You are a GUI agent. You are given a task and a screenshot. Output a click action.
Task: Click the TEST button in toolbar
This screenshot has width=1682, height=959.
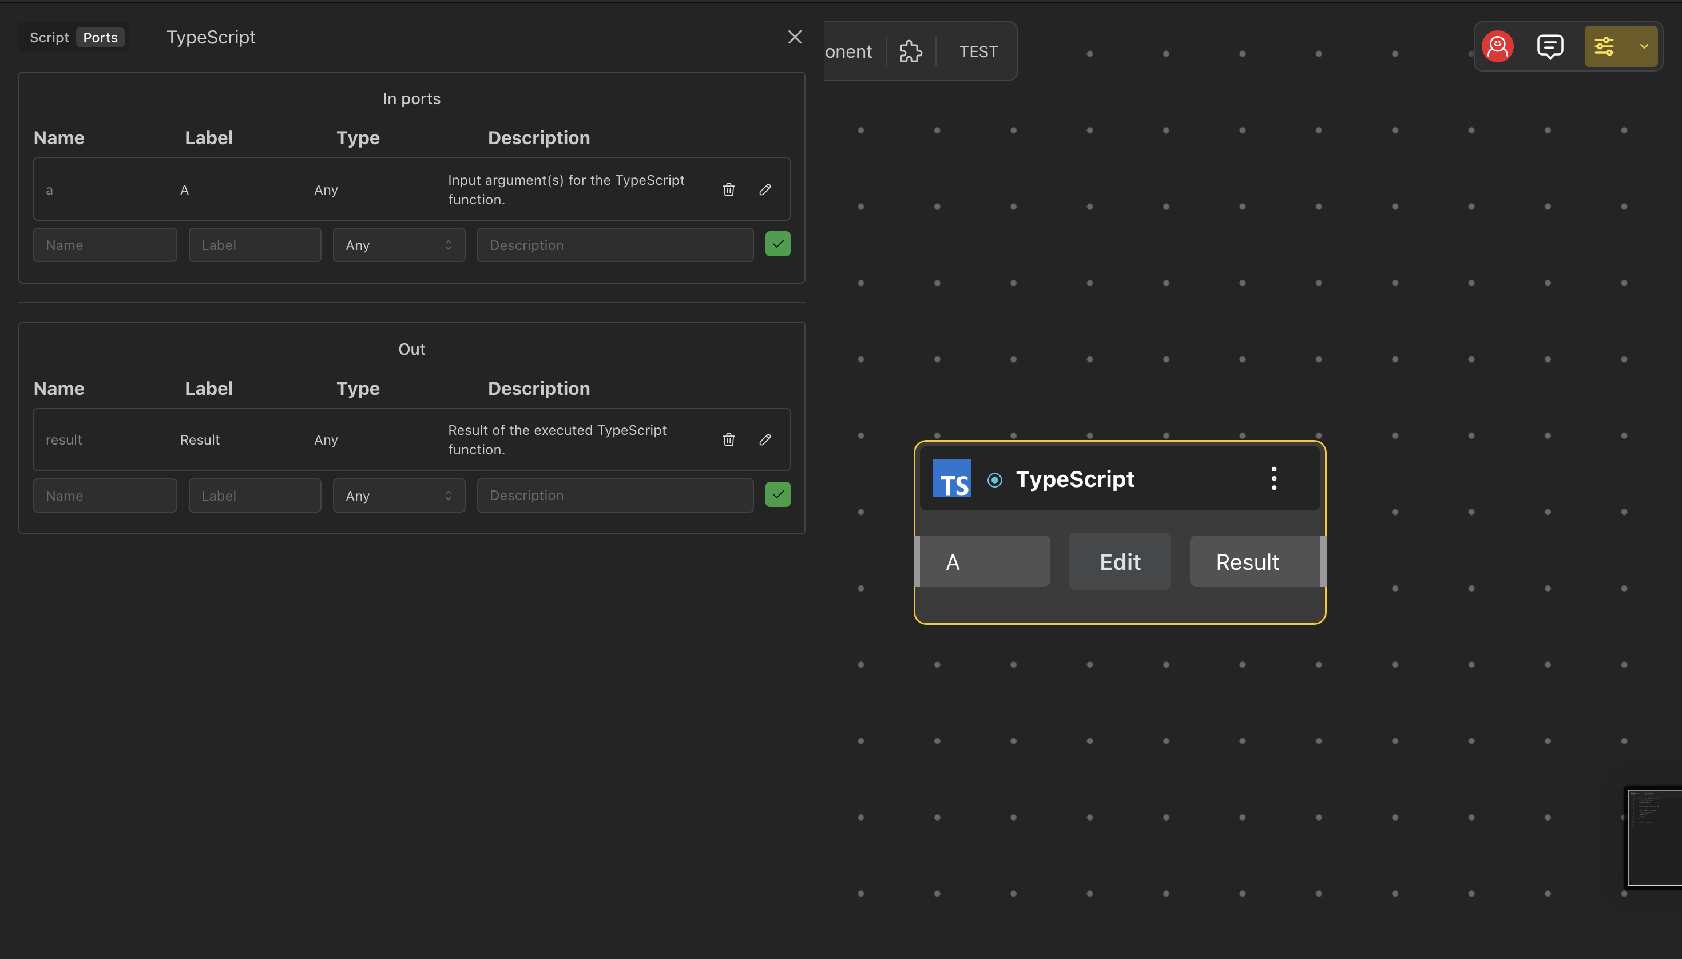click(x=978, y=51)
